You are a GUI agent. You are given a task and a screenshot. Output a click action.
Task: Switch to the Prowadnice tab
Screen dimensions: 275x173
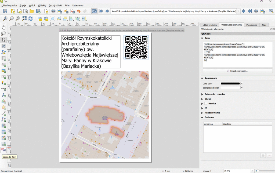252,25
